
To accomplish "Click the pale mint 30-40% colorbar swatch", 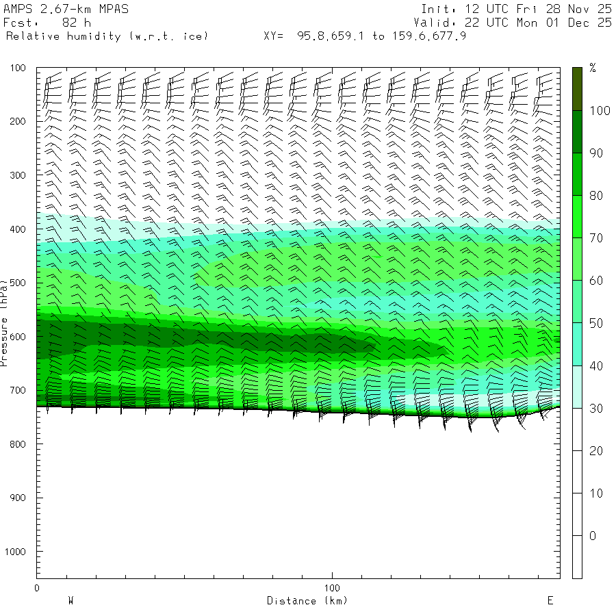I will (x=577, y=387).
